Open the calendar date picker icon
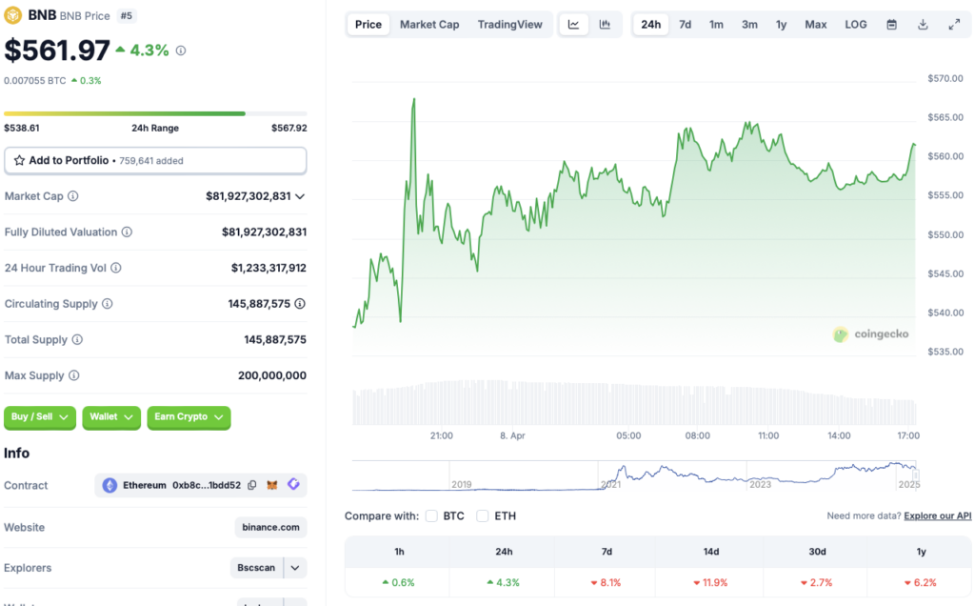Image resolution: width=975 pixels, height=606 pixels. (891, 24)
